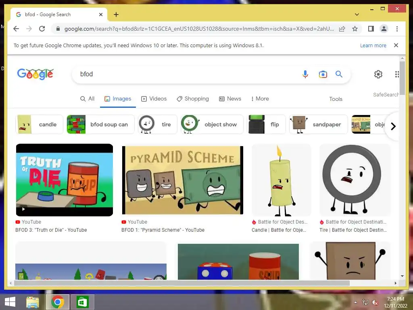
Task: Click the vertical page scrollbar thumb
Action: pyautogui.click(x=402, y=78)
